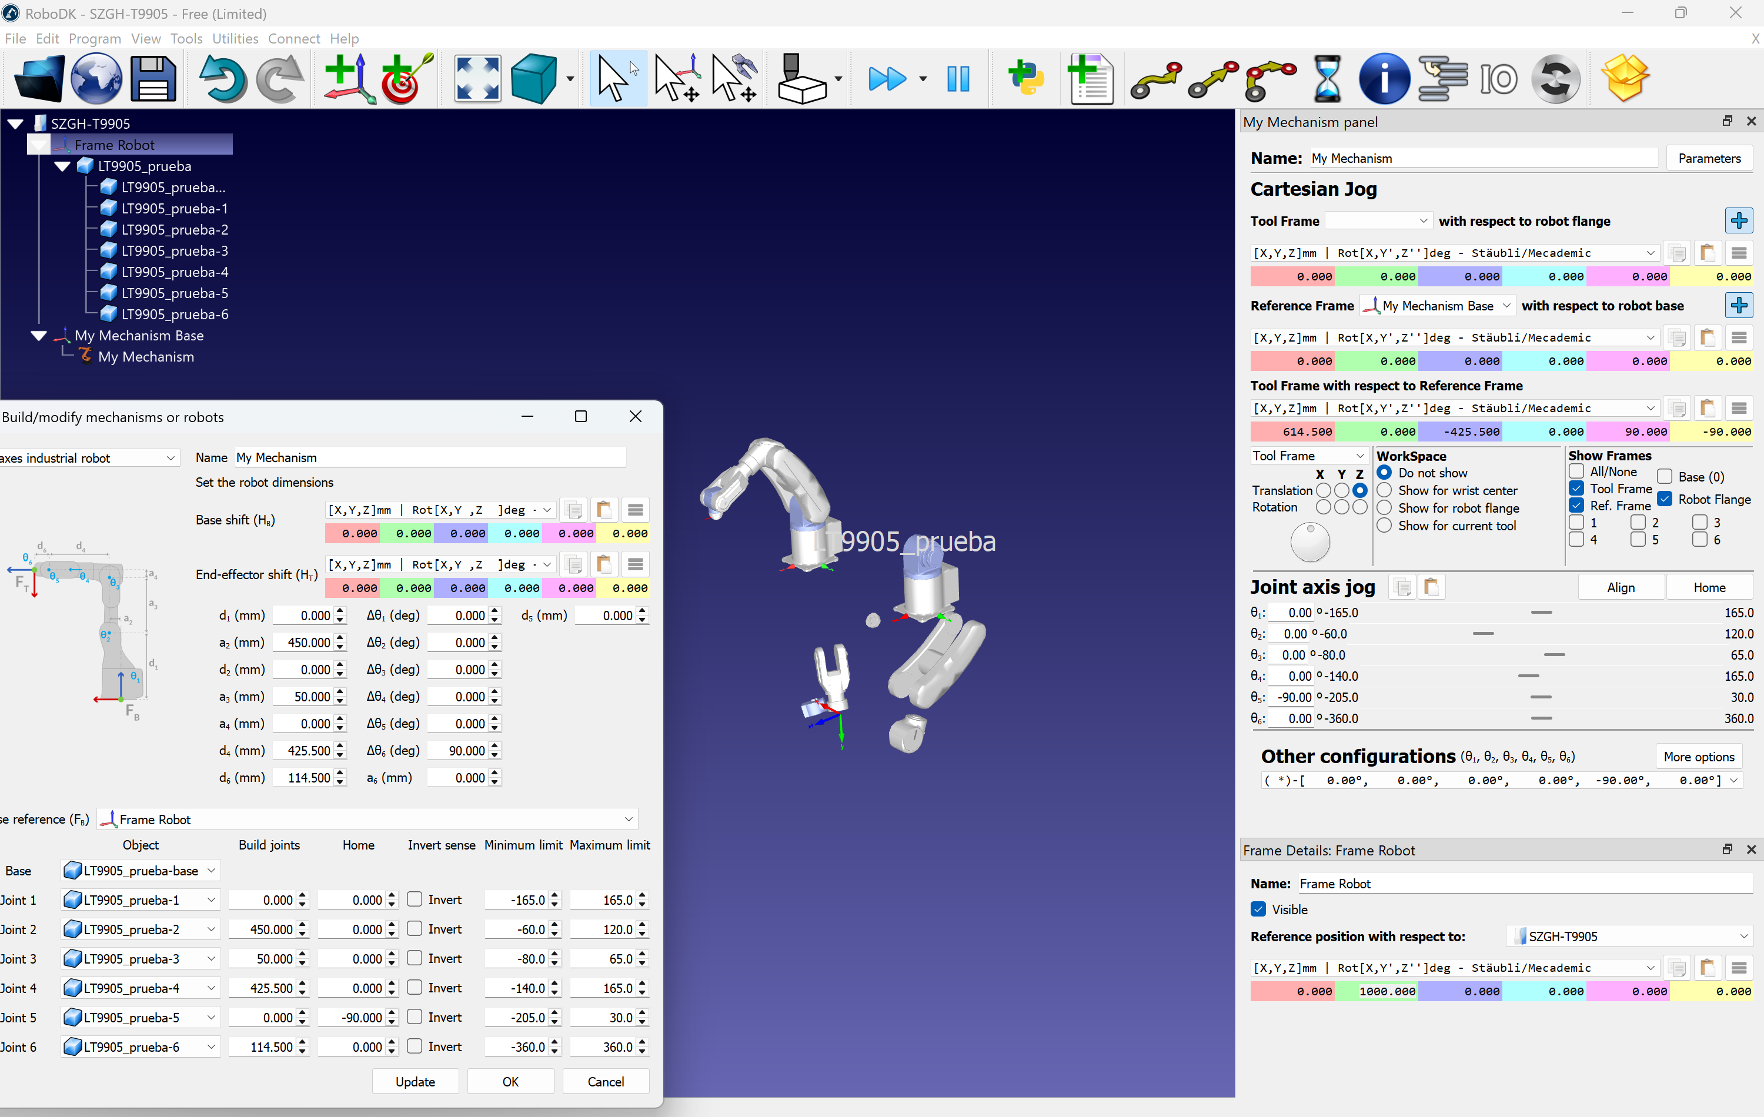Open the Program menu
Screen dimensions: 1764x1117
tap(95, 39)
